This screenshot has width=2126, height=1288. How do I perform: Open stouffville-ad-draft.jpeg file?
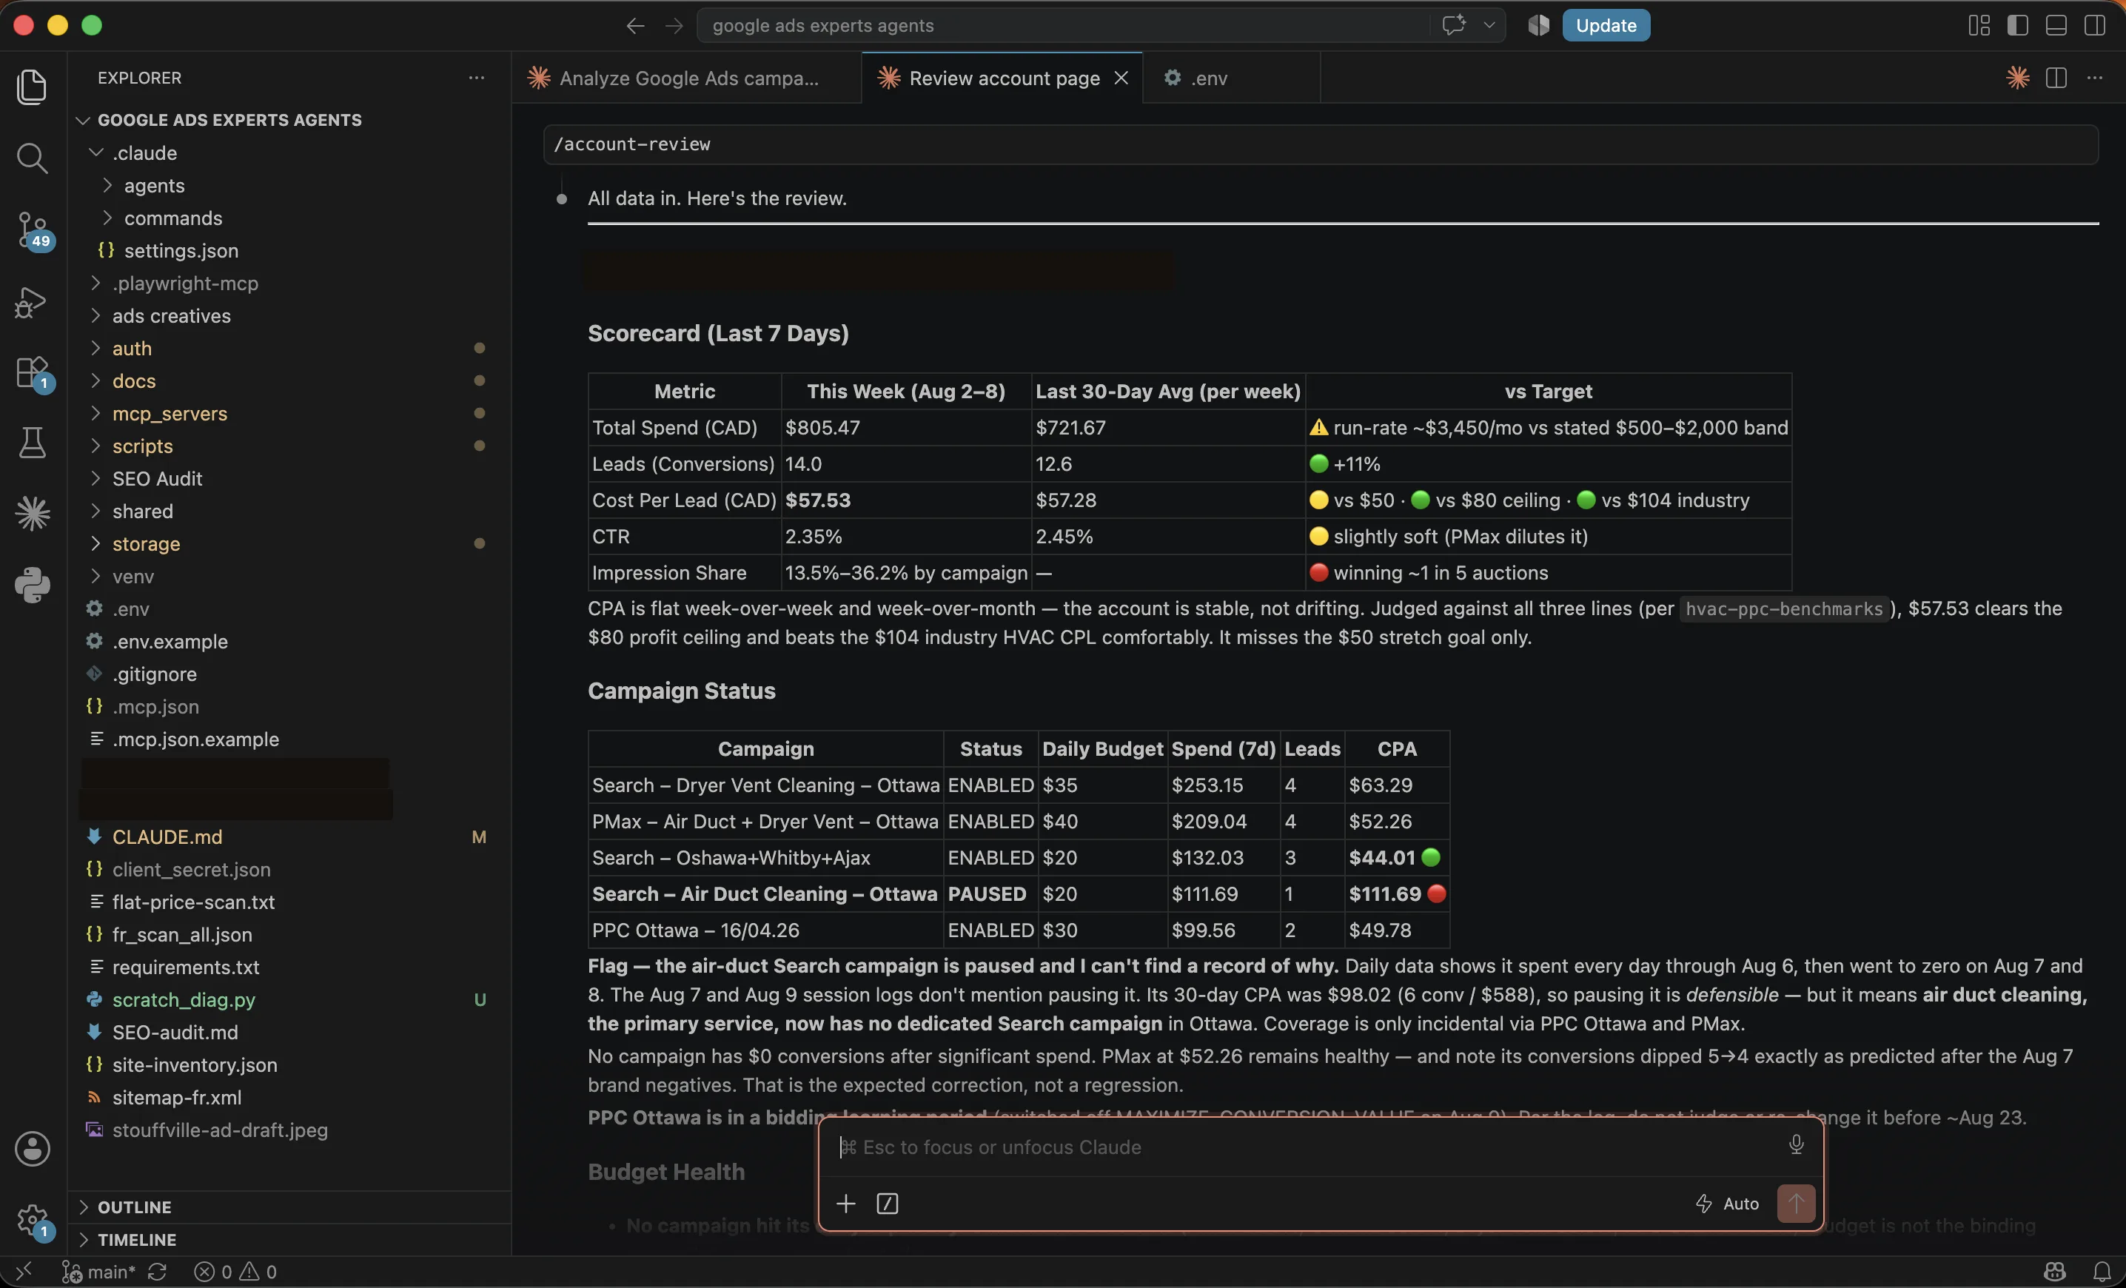point(220,1130)
